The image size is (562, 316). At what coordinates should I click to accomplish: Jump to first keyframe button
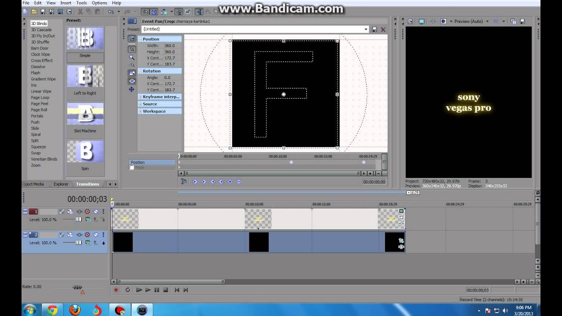[x=195, y=182]
